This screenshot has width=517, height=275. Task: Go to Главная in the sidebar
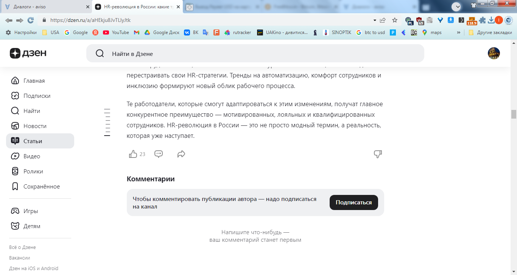pos(40,81)
